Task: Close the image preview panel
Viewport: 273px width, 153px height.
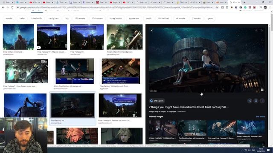Action: 152,31
